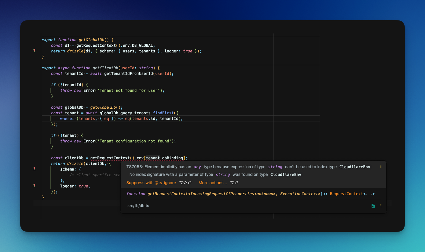The height and width of the screenshot is (252, 425).
Task: Click the "findFirst" method call
Action: (x=163, y=113)
